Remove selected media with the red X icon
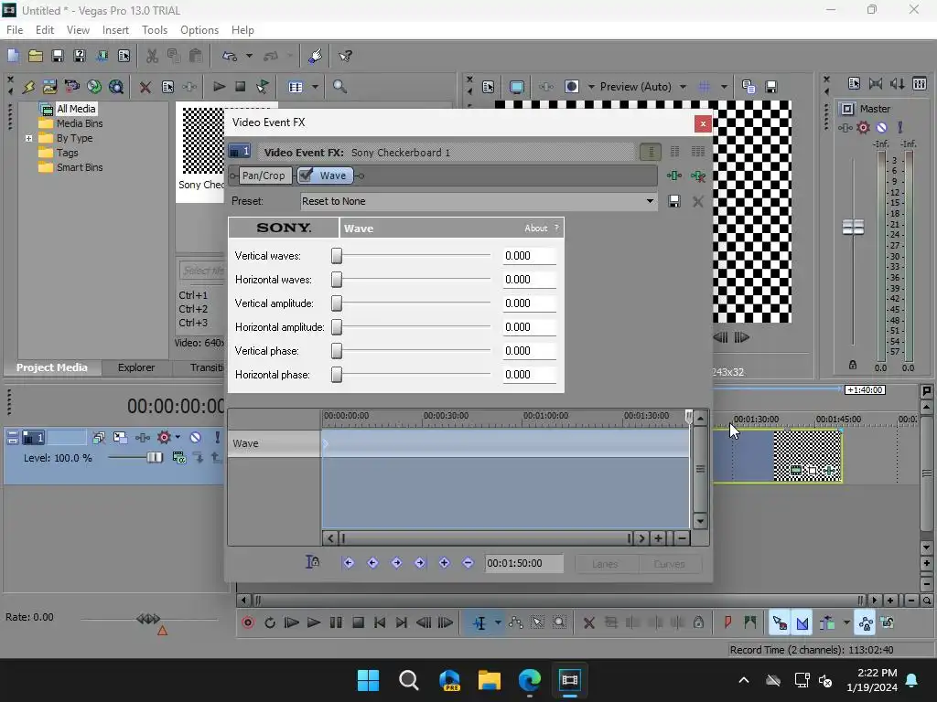Viewport: 937px width, 702px height. point(145,87)
